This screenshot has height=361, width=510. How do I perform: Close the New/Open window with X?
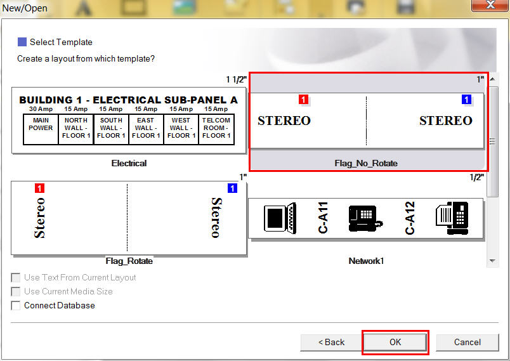point(488,7)
